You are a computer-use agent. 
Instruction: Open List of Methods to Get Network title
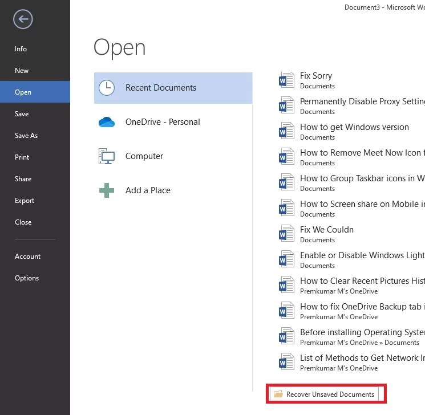tap(362, 357)
